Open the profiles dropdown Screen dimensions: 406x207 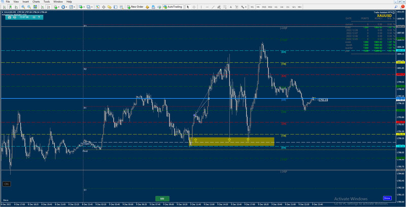click(x=90, y=7)
